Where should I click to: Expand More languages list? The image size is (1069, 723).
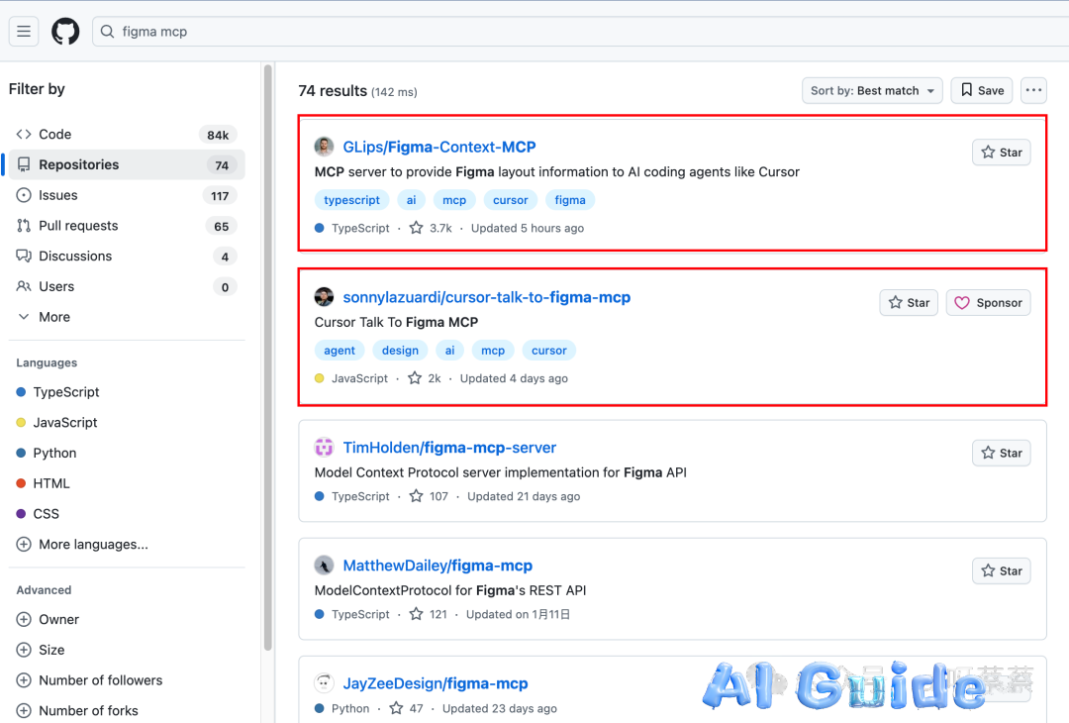pos(82,545)
